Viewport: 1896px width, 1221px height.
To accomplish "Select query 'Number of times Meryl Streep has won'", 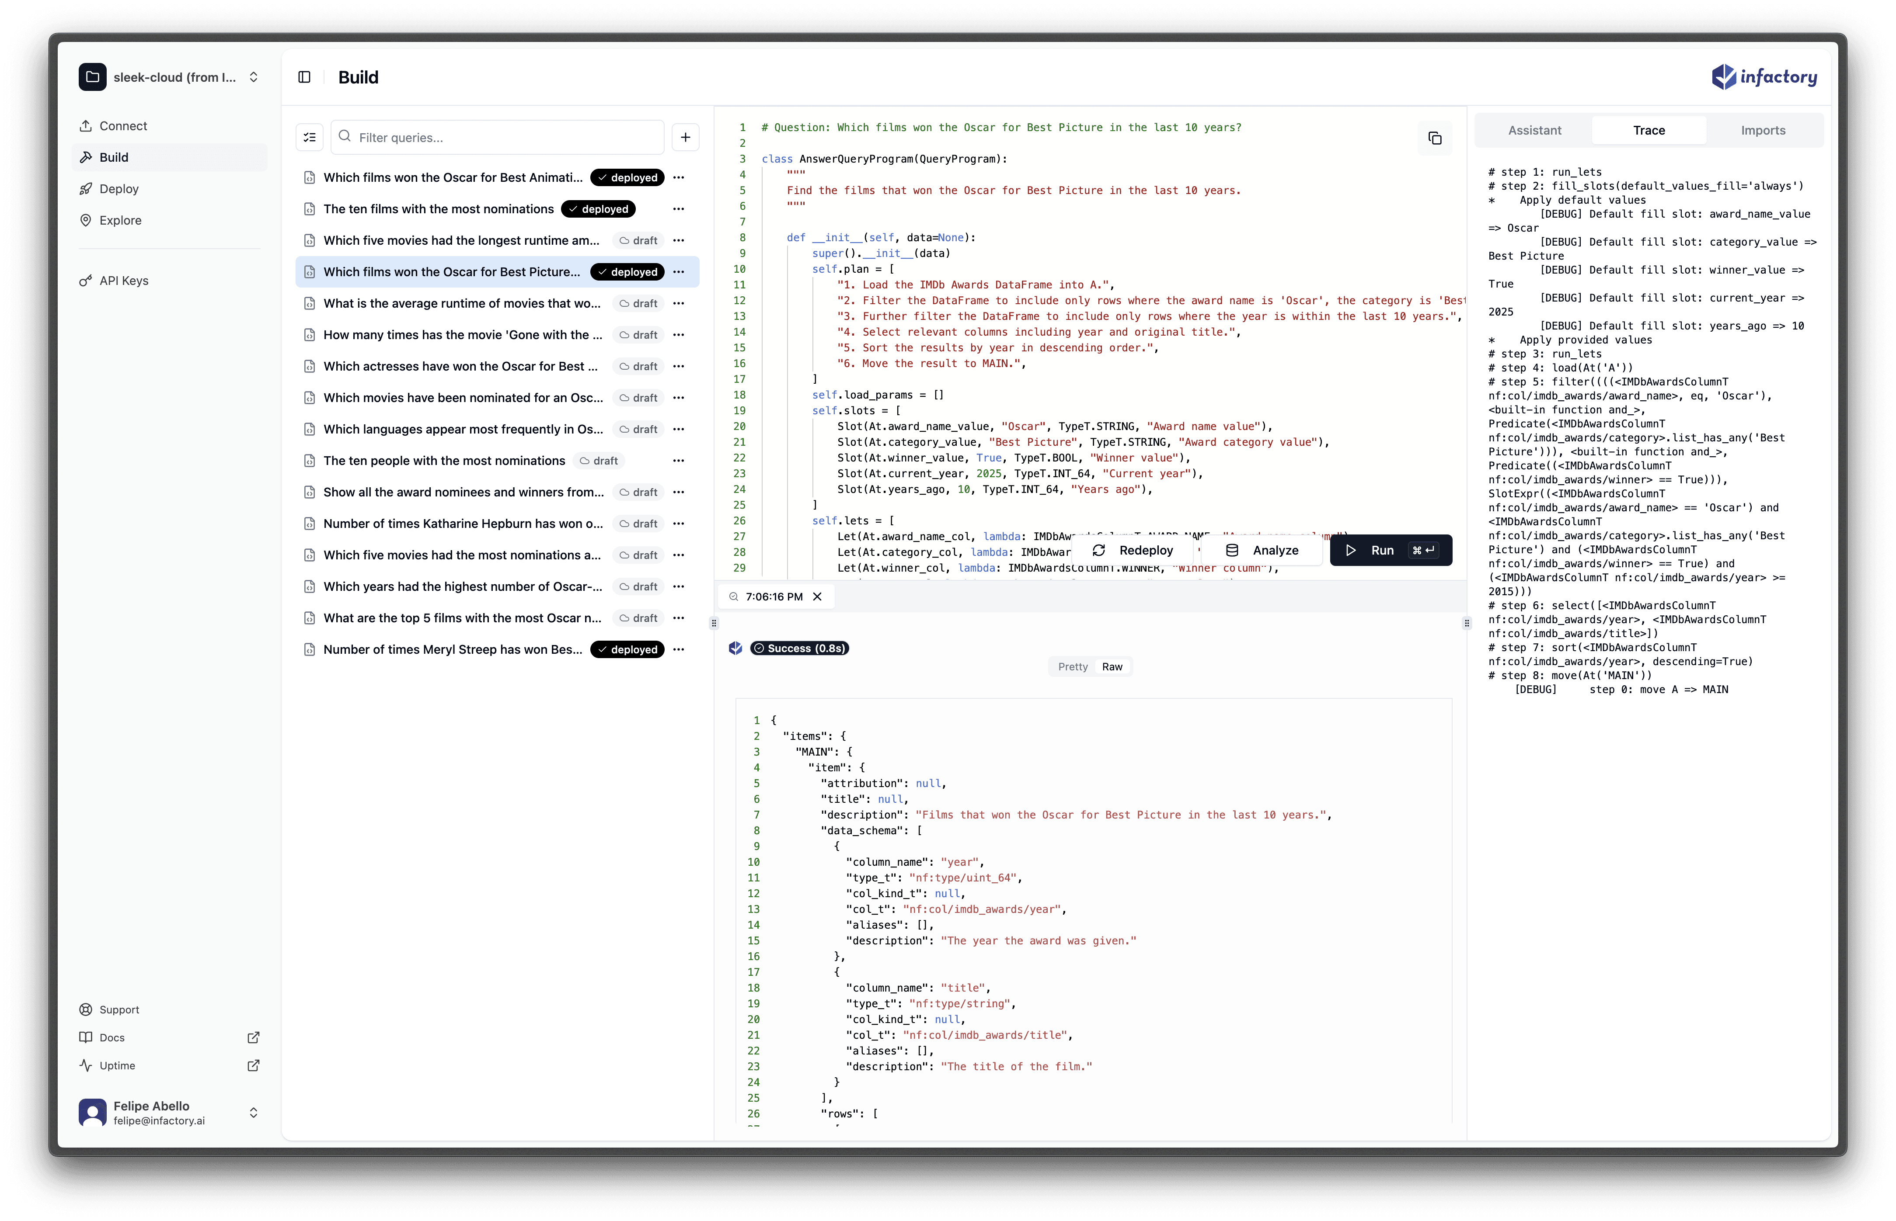I will point(453,649).
